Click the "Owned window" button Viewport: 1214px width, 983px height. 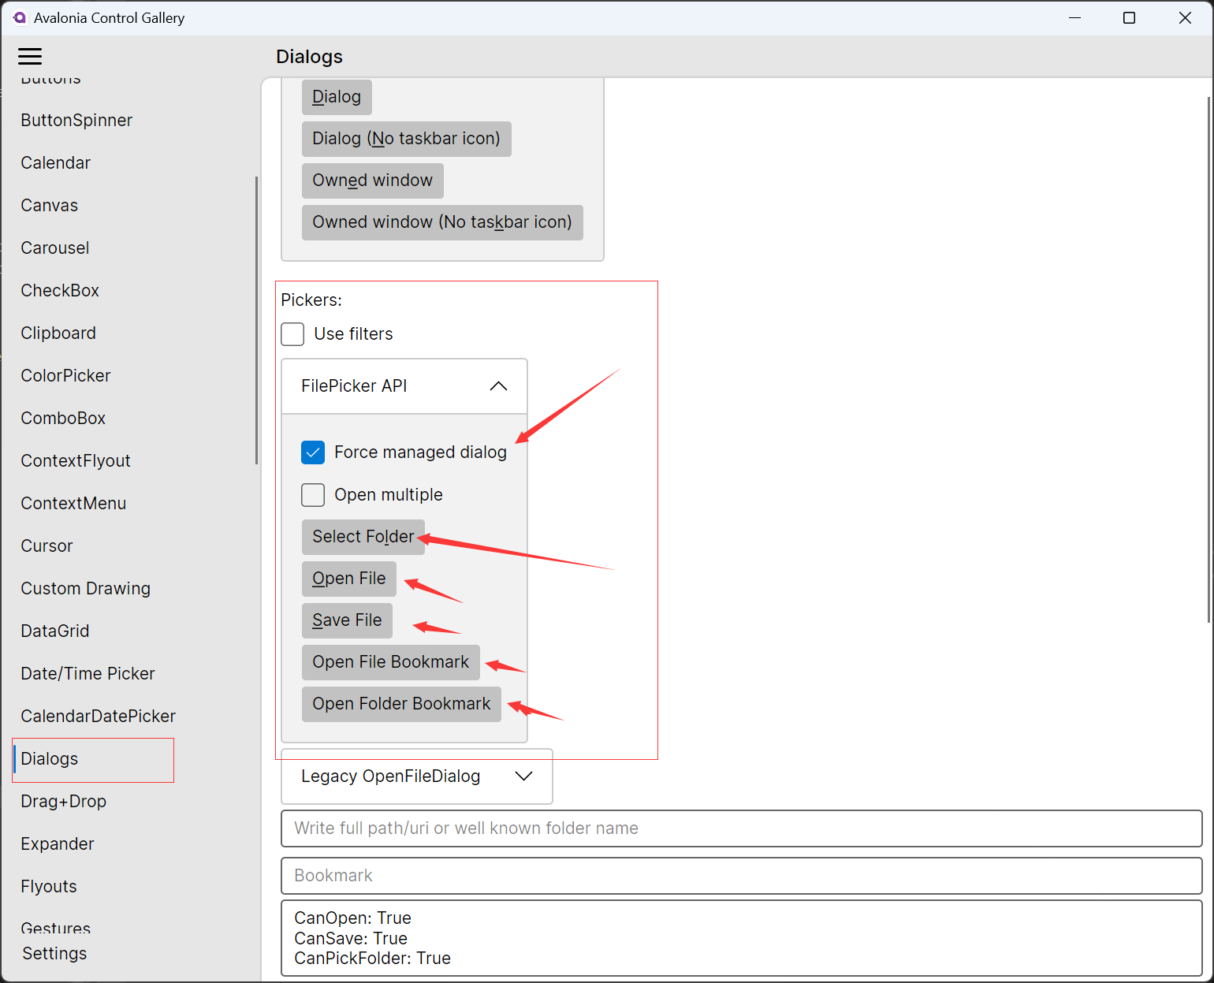click(x=372, y=181)
